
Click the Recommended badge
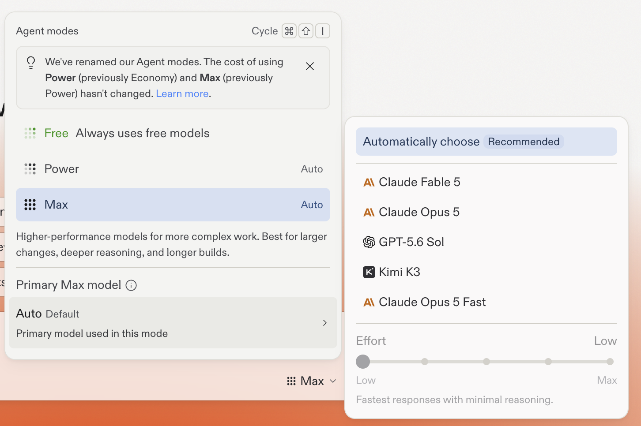(x=524, y=142)
